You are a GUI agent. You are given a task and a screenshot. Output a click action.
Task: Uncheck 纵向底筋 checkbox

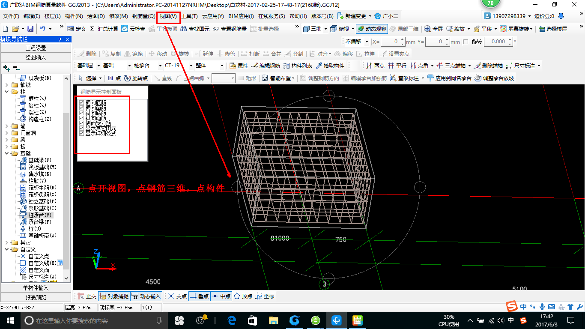pos(81,113)
